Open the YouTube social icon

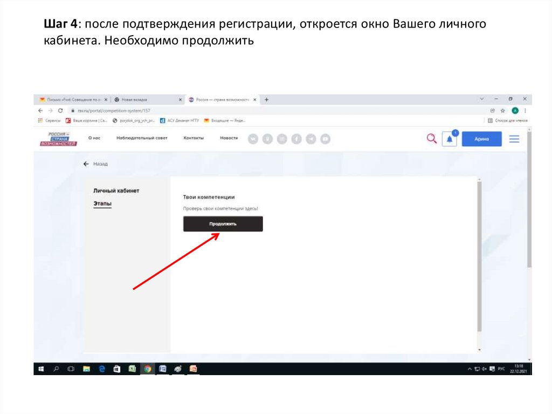tap(325, 139)
